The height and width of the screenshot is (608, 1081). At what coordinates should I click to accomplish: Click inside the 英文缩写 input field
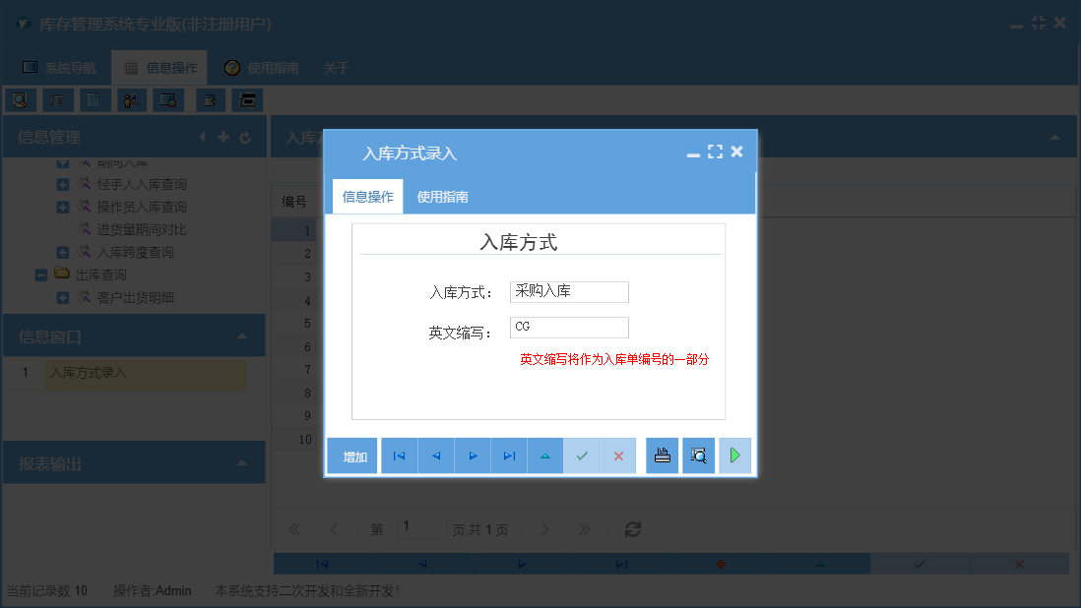tap(569, 327)
